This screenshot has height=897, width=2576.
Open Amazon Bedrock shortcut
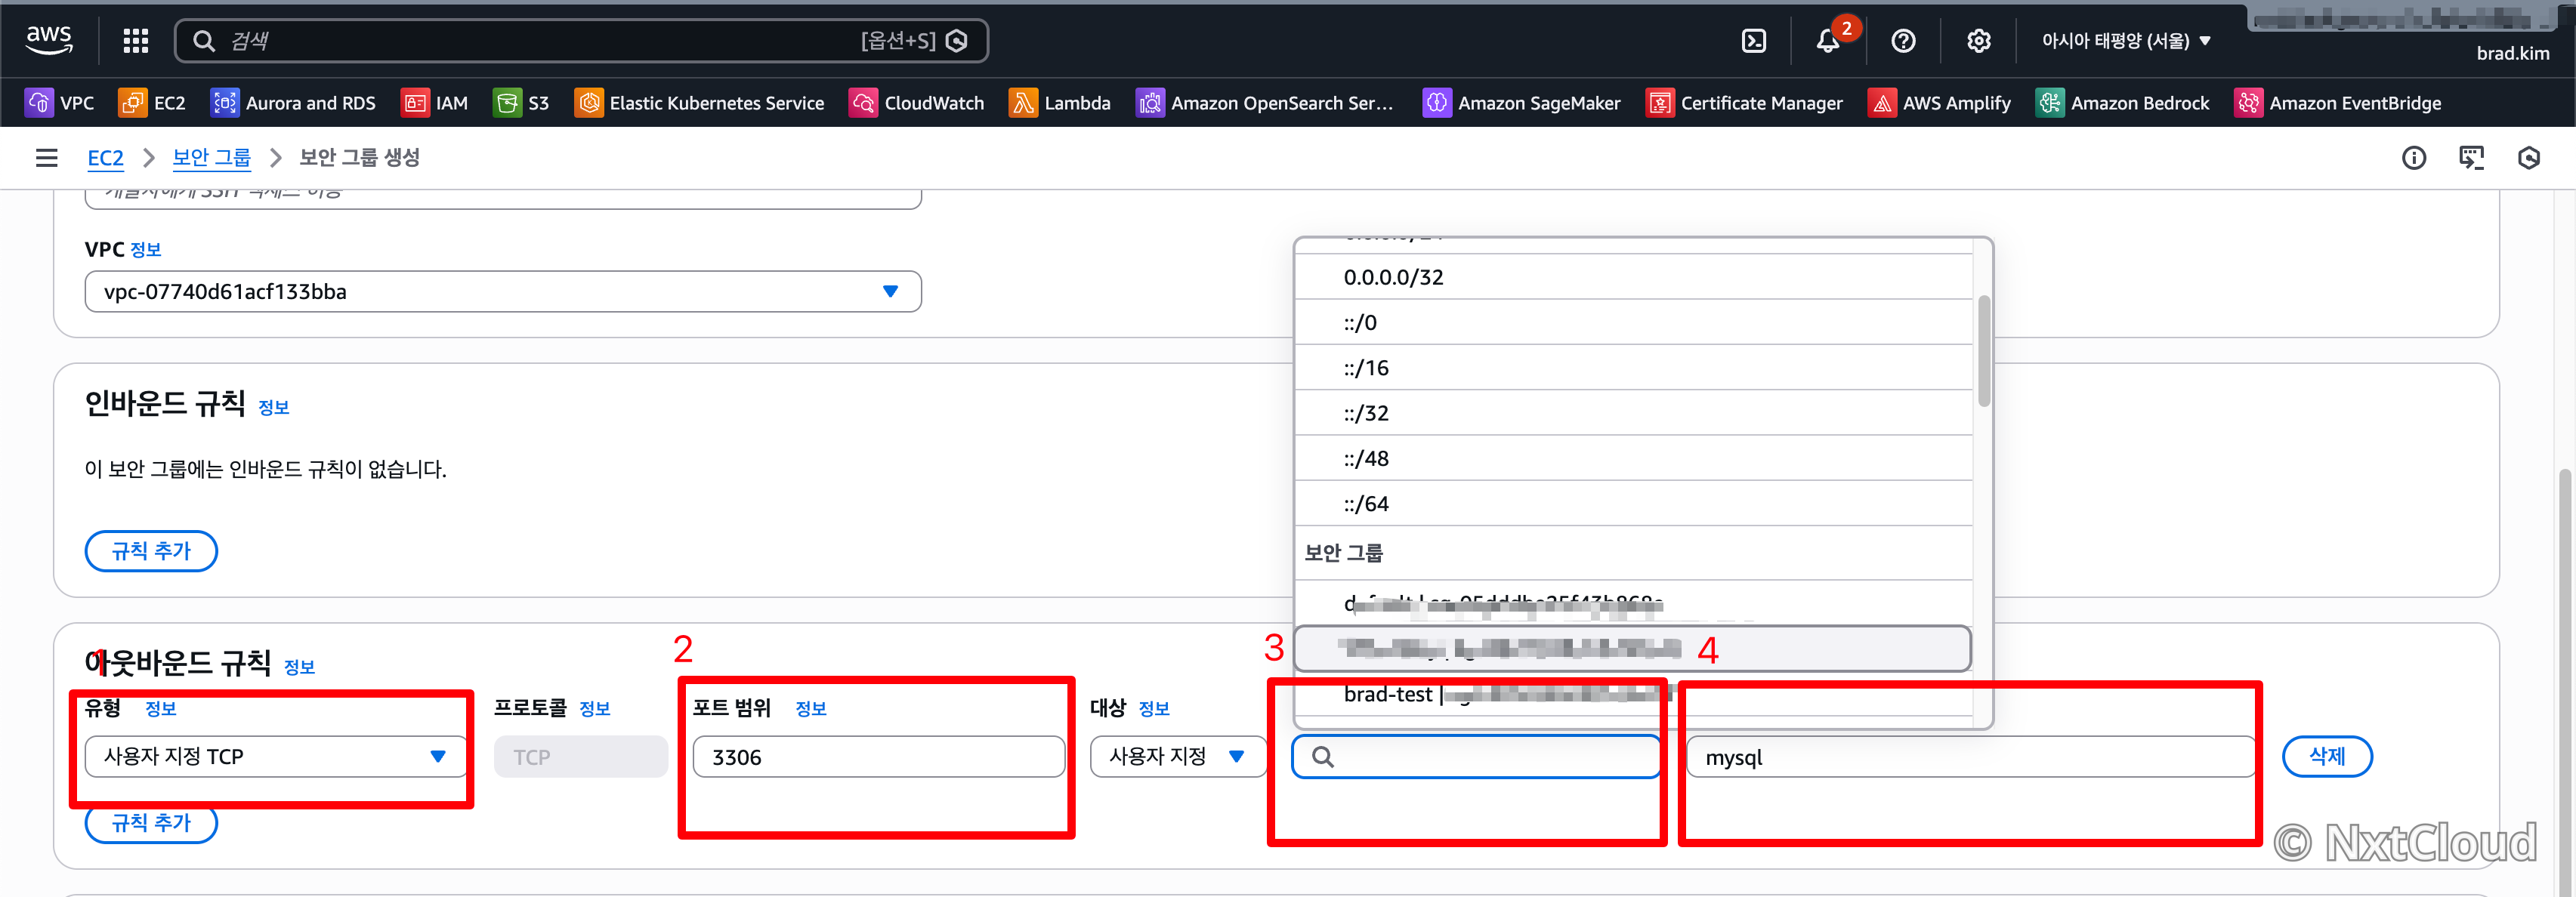(2122, 102)
